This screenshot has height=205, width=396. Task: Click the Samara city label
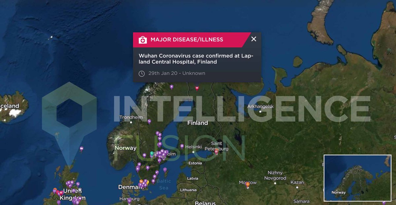(301, 201)
